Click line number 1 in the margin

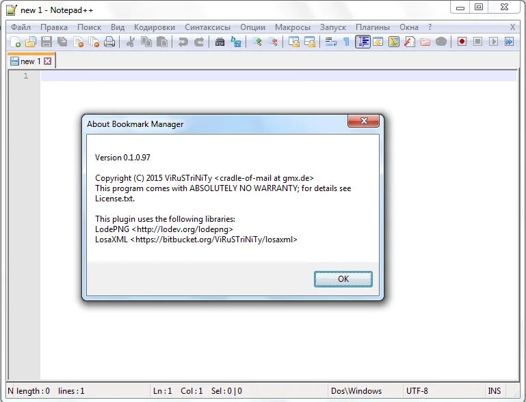tap(26, 76)
